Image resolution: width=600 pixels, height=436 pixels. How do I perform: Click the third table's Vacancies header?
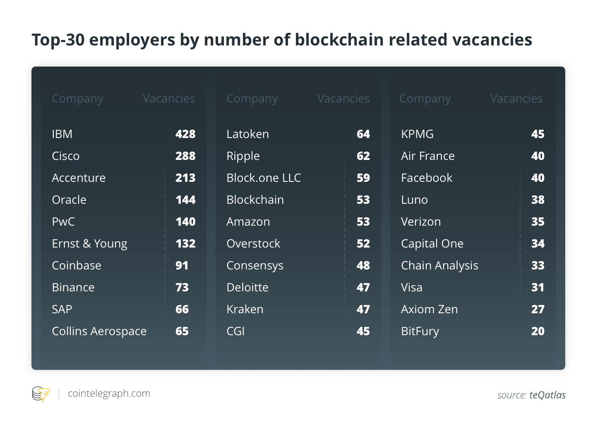[x=516, y=98]
